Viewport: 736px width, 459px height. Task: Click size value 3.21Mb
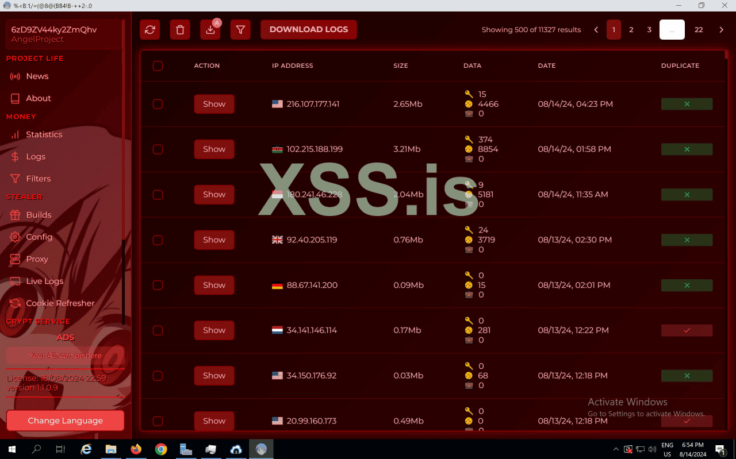407,149
